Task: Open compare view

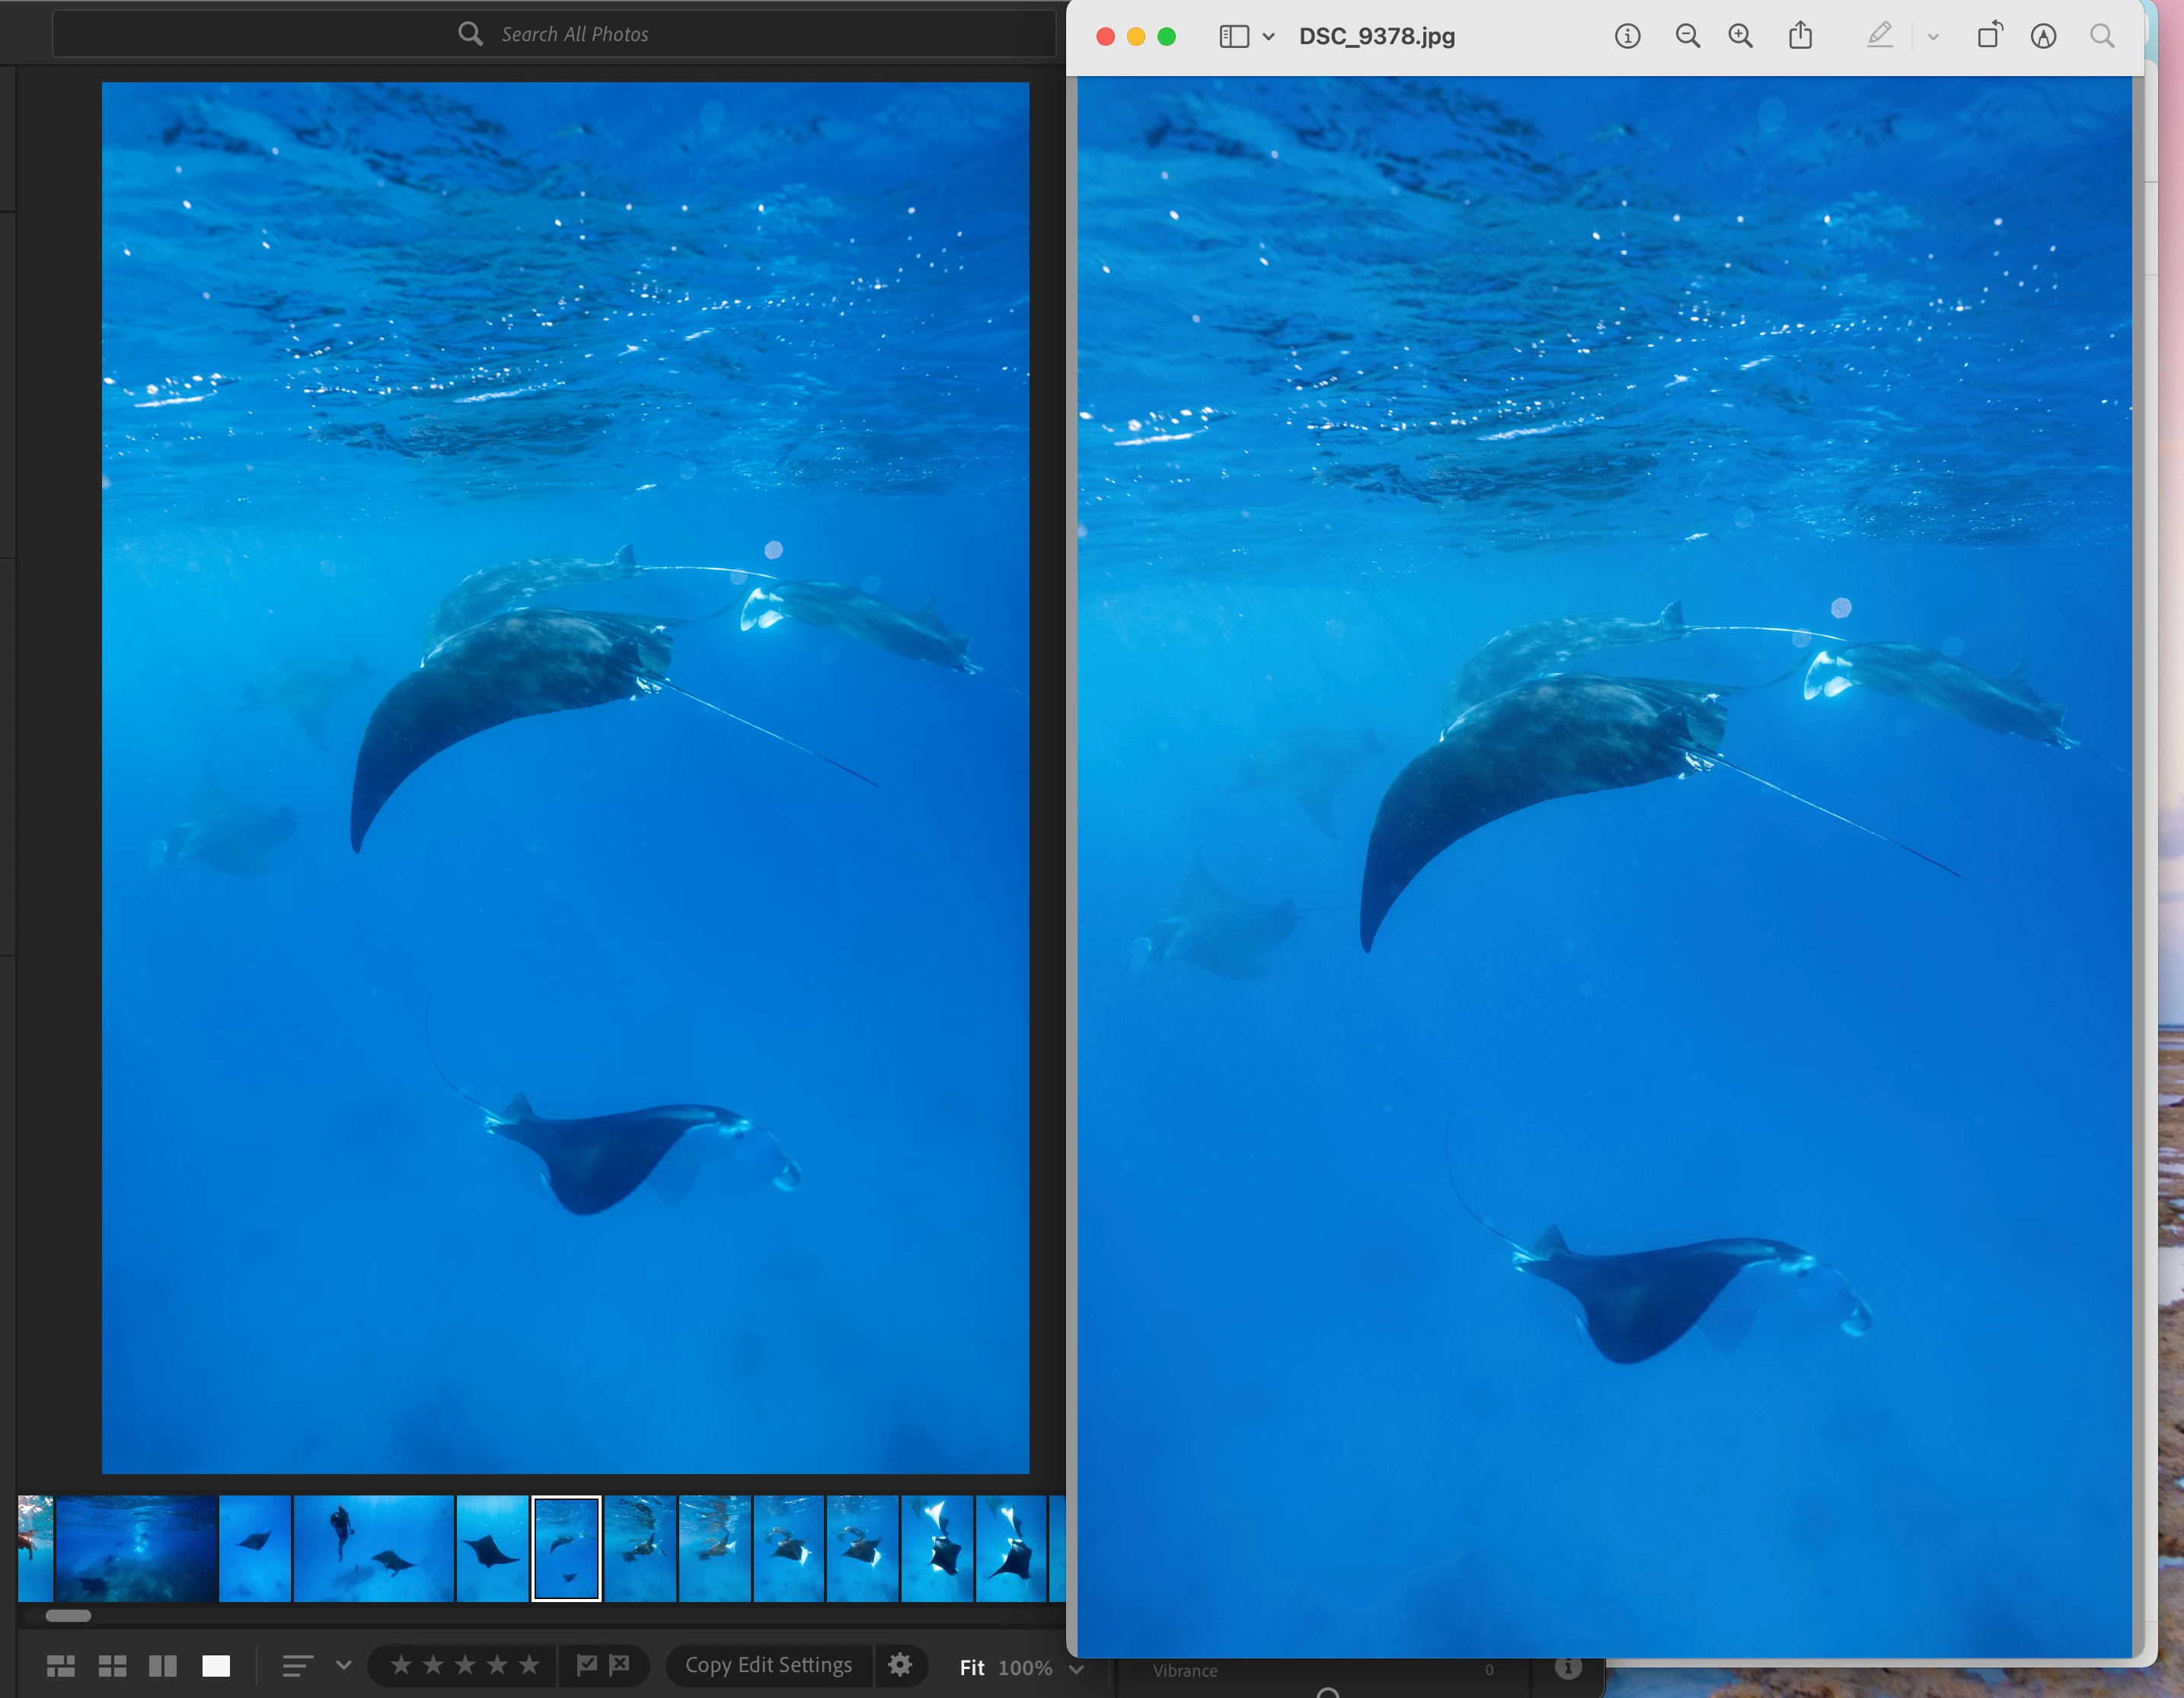Action: tap(163, 1665)
